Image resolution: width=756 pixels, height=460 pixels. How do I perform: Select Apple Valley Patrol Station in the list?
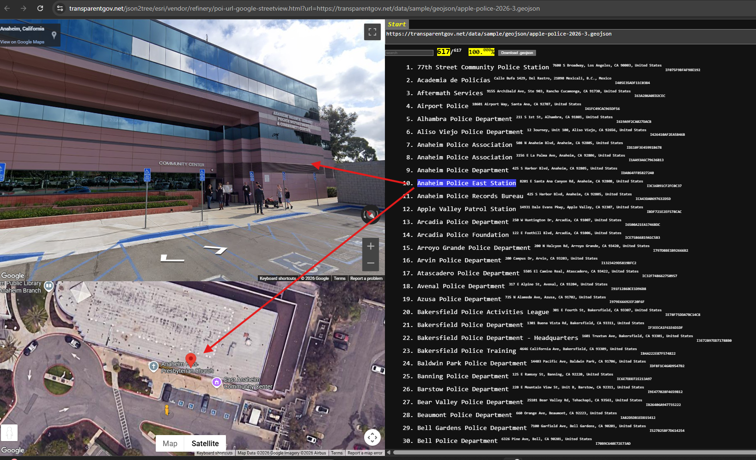pos(466,209)
